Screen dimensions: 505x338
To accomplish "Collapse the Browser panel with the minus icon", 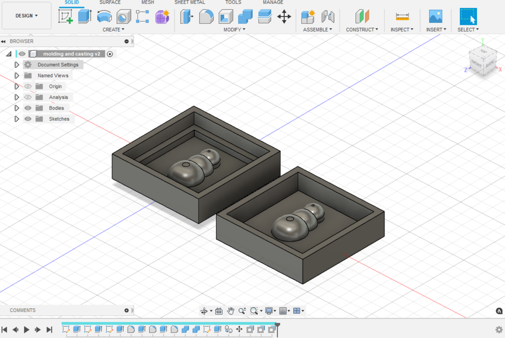I will (x=126, y=42).
